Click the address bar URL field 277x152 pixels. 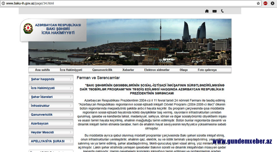pos(131,3)
